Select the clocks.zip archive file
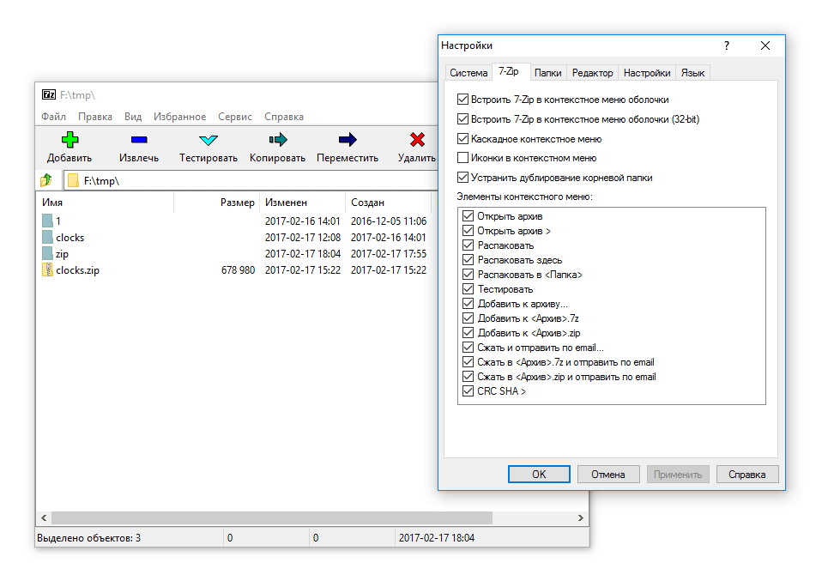Image resolution: width=822 pixels, height=587 pixels. point(77,270)
